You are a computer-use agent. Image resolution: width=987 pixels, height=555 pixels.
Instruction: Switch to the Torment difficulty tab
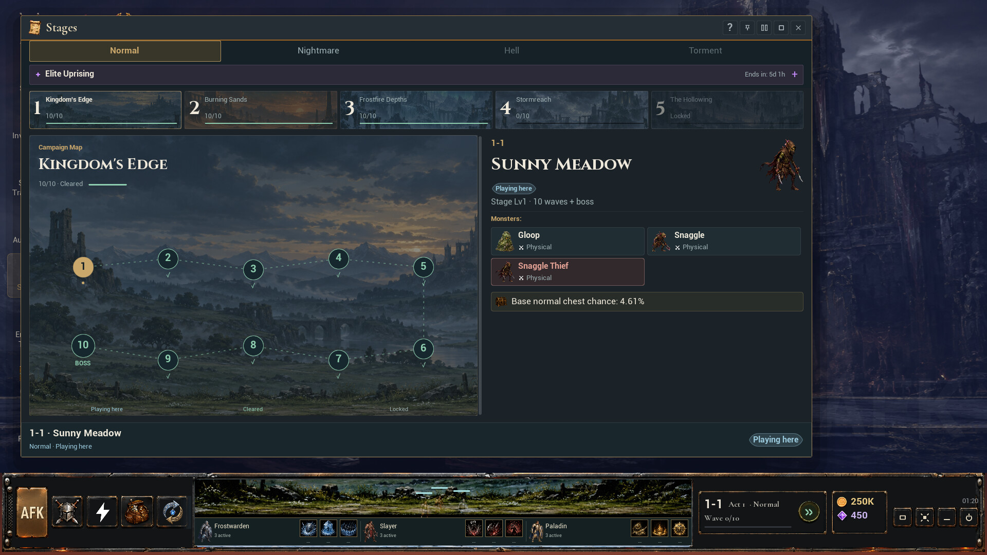point(705,51)
